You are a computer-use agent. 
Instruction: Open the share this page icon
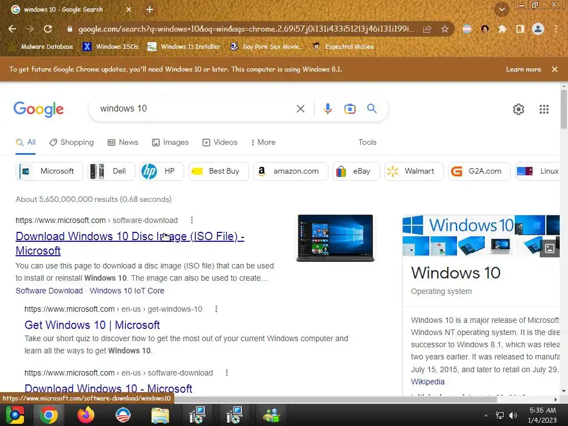coord(427,29)
